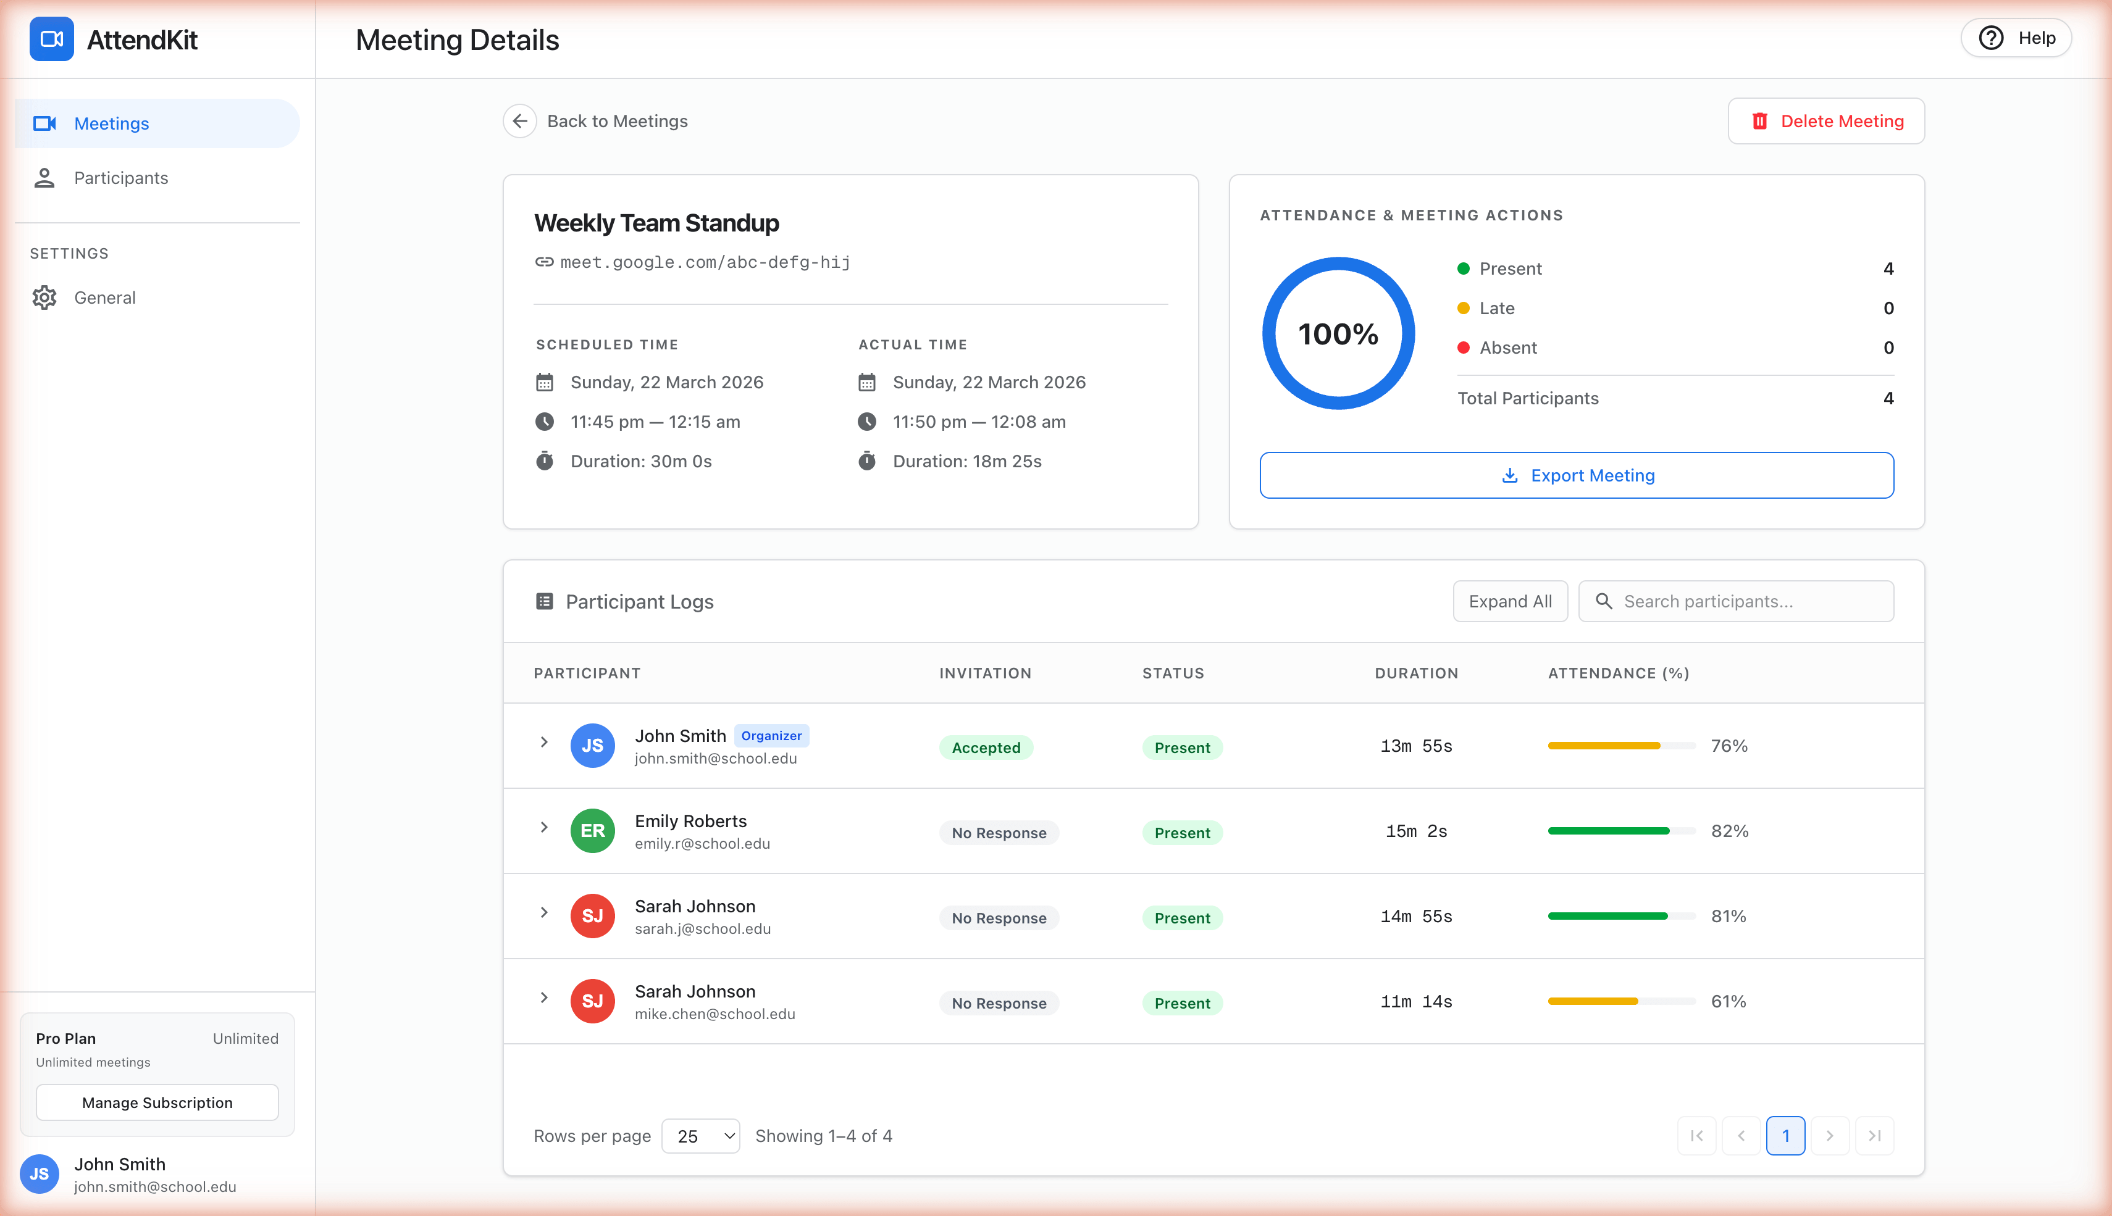Go to first page of logs
Screen dimensions: 2112x1216
[x=1697, y=1136]
